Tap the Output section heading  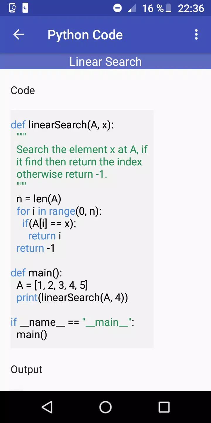pyautogui.click(x=27, y=370)
